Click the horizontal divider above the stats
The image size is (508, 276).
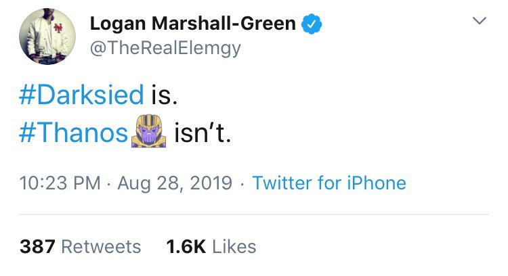click(x=254, y=214)
